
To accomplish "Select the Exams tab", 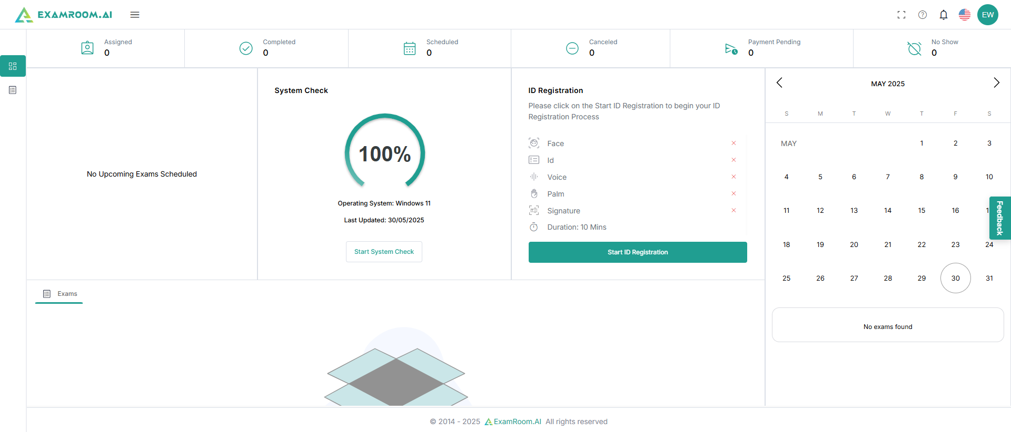I will [60, 294].
